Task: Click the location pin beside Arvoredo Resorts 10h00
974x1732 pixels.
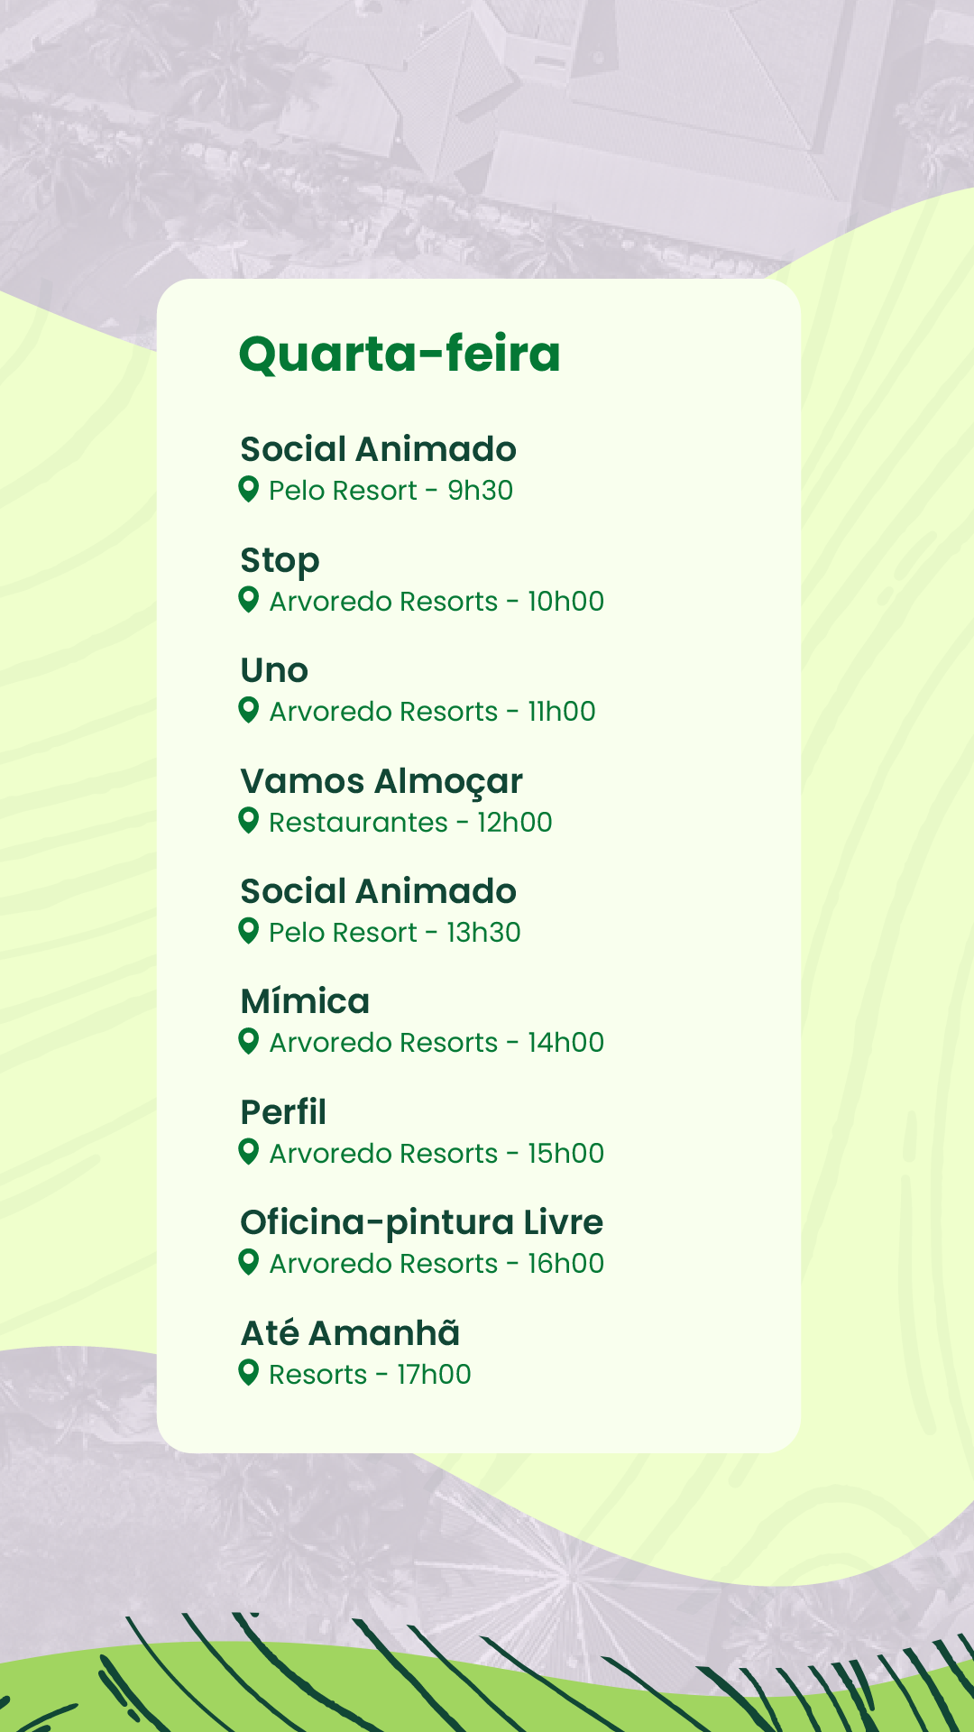Action: click(249, 600)
